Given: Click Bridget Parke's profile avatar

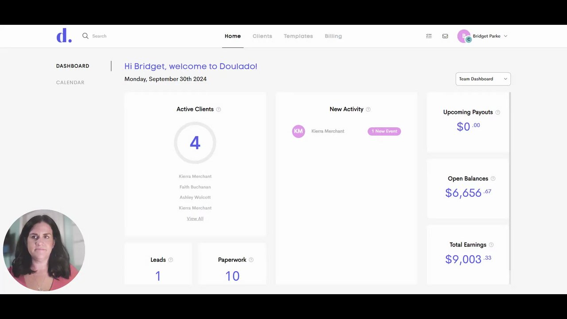Looking at the screenshot, I should pos(464,36).
